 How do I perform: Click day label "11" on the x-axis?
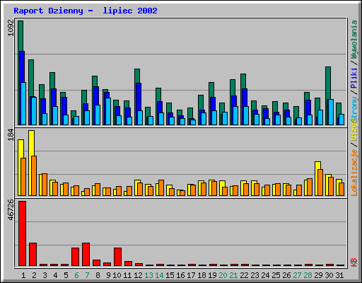click(x=127, y=275)
